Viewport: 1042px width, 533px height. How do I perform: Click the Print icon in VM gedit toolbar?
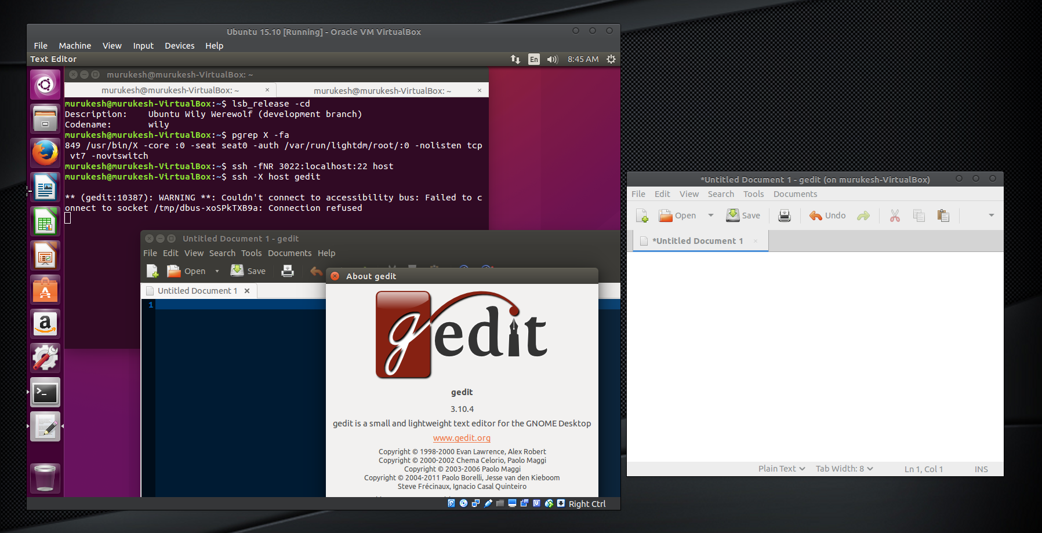click(x=288, y=271)
